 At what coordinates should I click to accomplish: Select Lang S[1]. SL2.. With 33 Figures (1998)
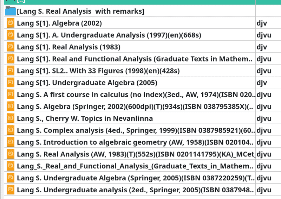point(98,71)
